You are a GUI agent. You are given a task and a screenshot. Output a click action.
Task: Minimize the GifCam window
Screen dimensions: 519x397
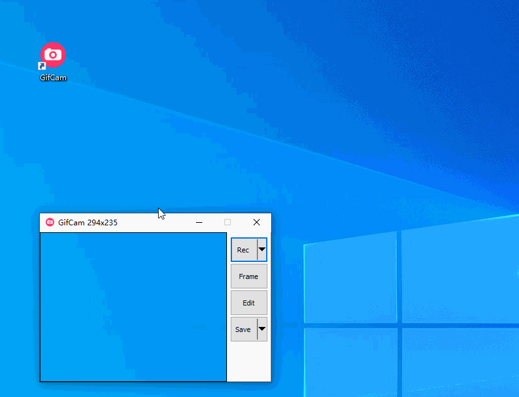coord(199,222)
